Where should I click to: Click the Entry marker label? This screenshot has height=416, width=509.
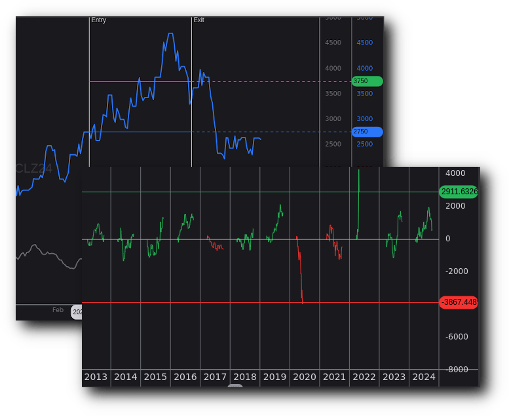click(x=98, y=20)
